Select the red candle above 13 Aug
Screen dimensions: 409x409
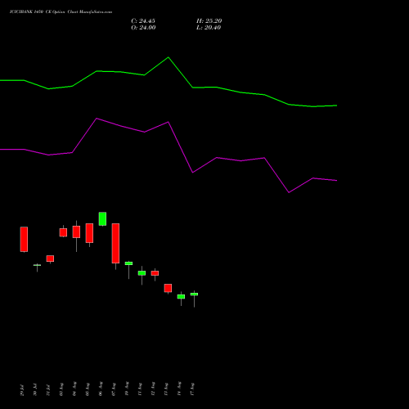(x=168, y=288)
